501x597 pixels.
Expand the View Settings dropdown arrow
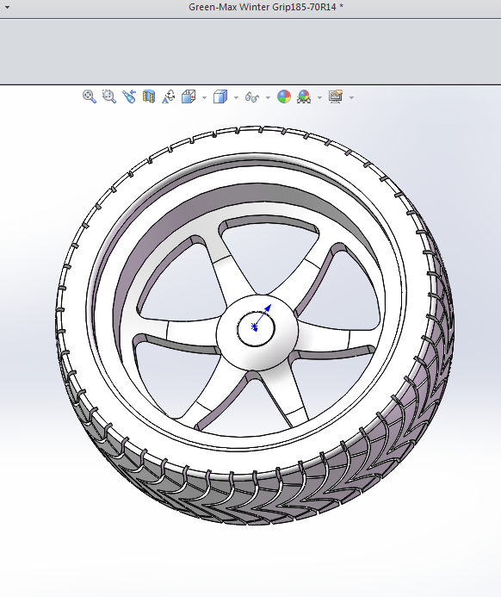pyautogui.click(x=351, y=98)
